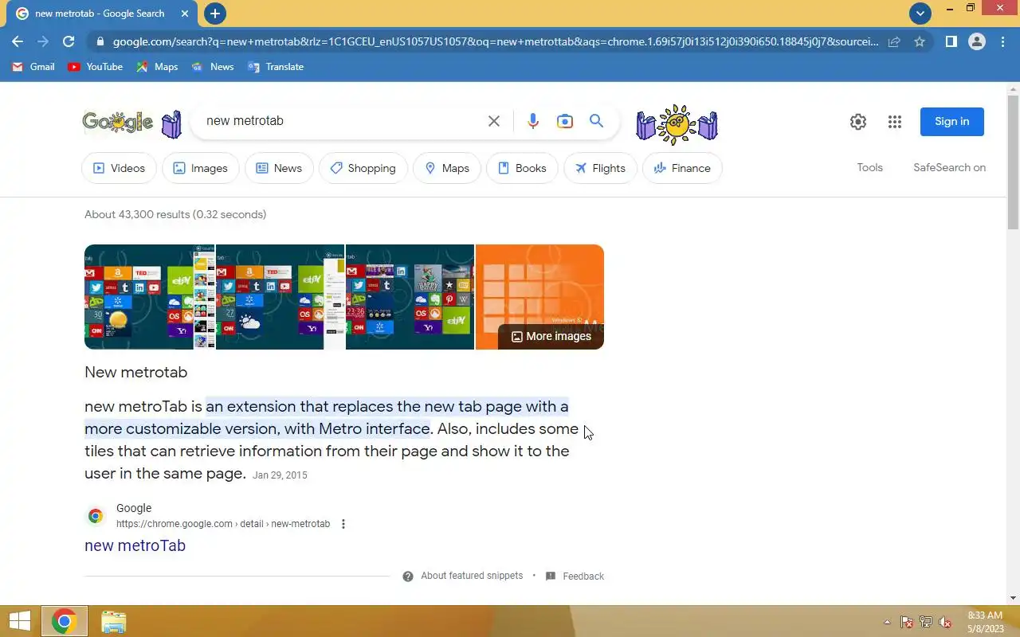Screen dimensions: 1020x637
Task: Open the new metroTab result link
Action: pyautogui.click(x=135, y=545)
